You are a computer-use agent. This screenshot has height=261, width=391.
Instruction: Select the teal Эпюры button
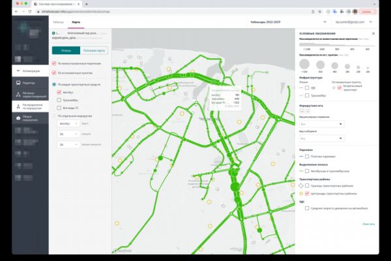(x=66, y=50)
